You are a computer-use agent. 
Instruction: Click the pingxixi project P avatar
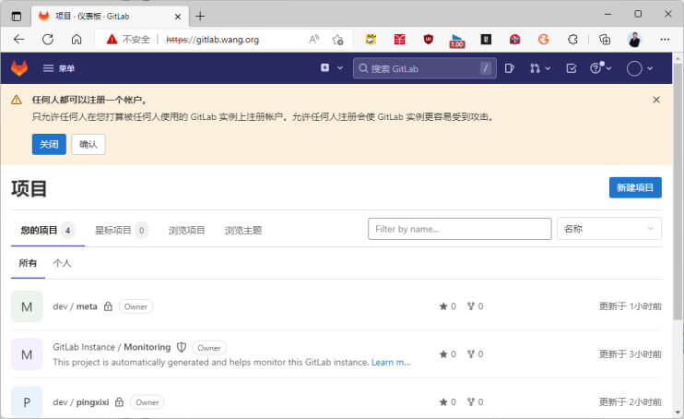coord(27,402)
